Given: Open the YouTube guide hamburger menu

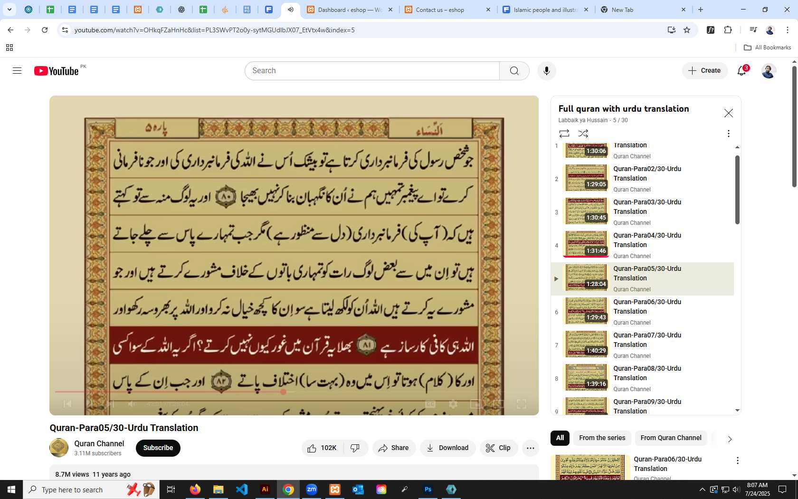Looking at the screenshot, I should (17, 71).
